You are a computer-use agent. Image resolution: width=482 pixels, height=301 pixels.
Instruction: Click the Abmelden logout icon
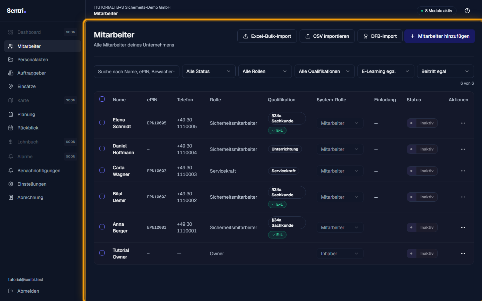click(x=11, y=291)
